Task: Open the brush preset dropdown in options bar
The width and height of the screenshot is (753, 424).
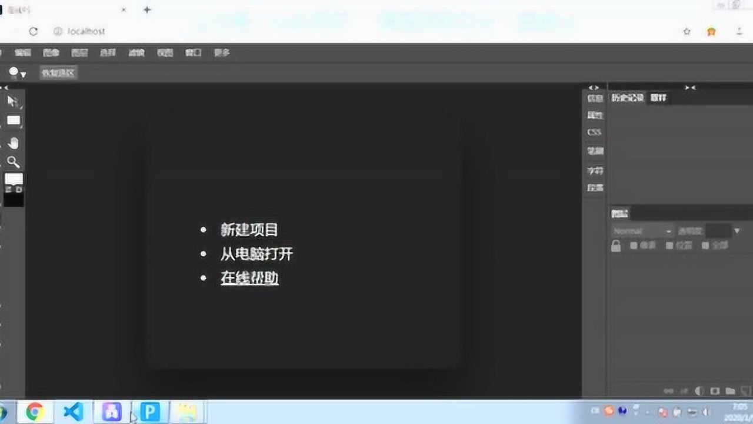Action: pyautogui.click(x=17, y=72)
